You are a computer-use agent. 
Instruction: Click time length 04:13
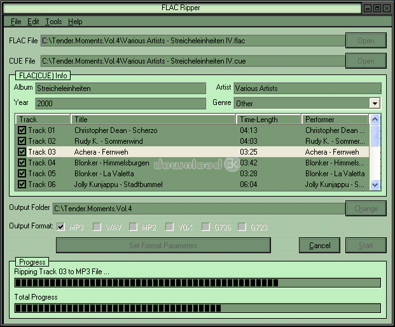tap(249, 130)
